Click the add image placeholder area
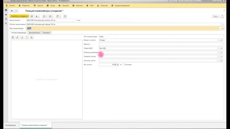This screenshot has width=230, height=129. point(47,80)
